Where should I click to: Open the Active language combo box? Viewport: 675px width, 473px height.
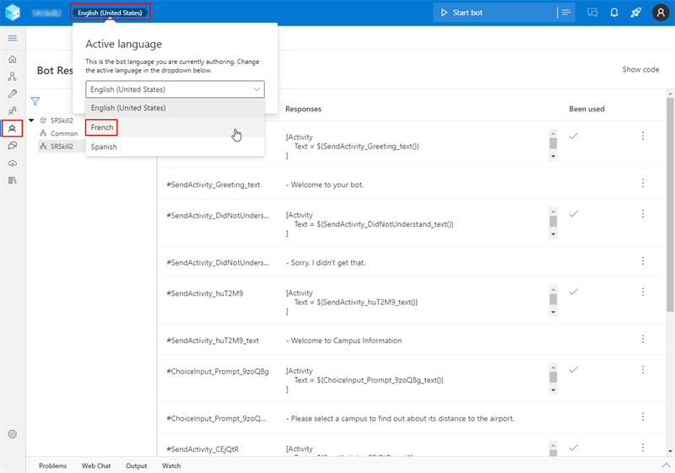coord(175,89)
